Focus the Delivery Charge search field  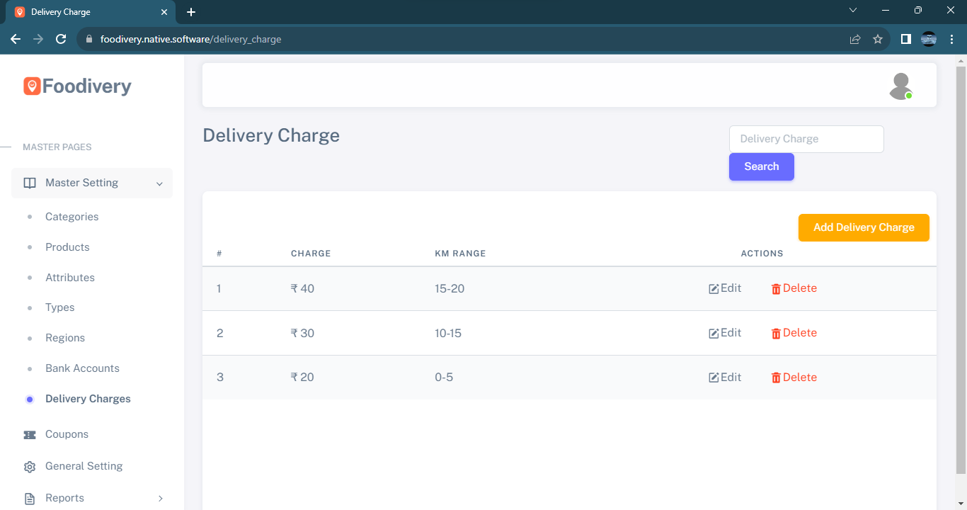(806, 139)
